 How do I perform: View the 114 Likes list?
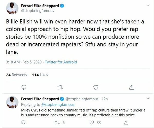[x=40, y=75]
